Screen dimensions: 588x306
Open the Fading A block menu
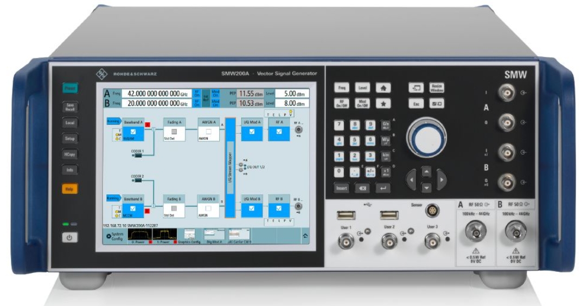click(x=174, y=122)
